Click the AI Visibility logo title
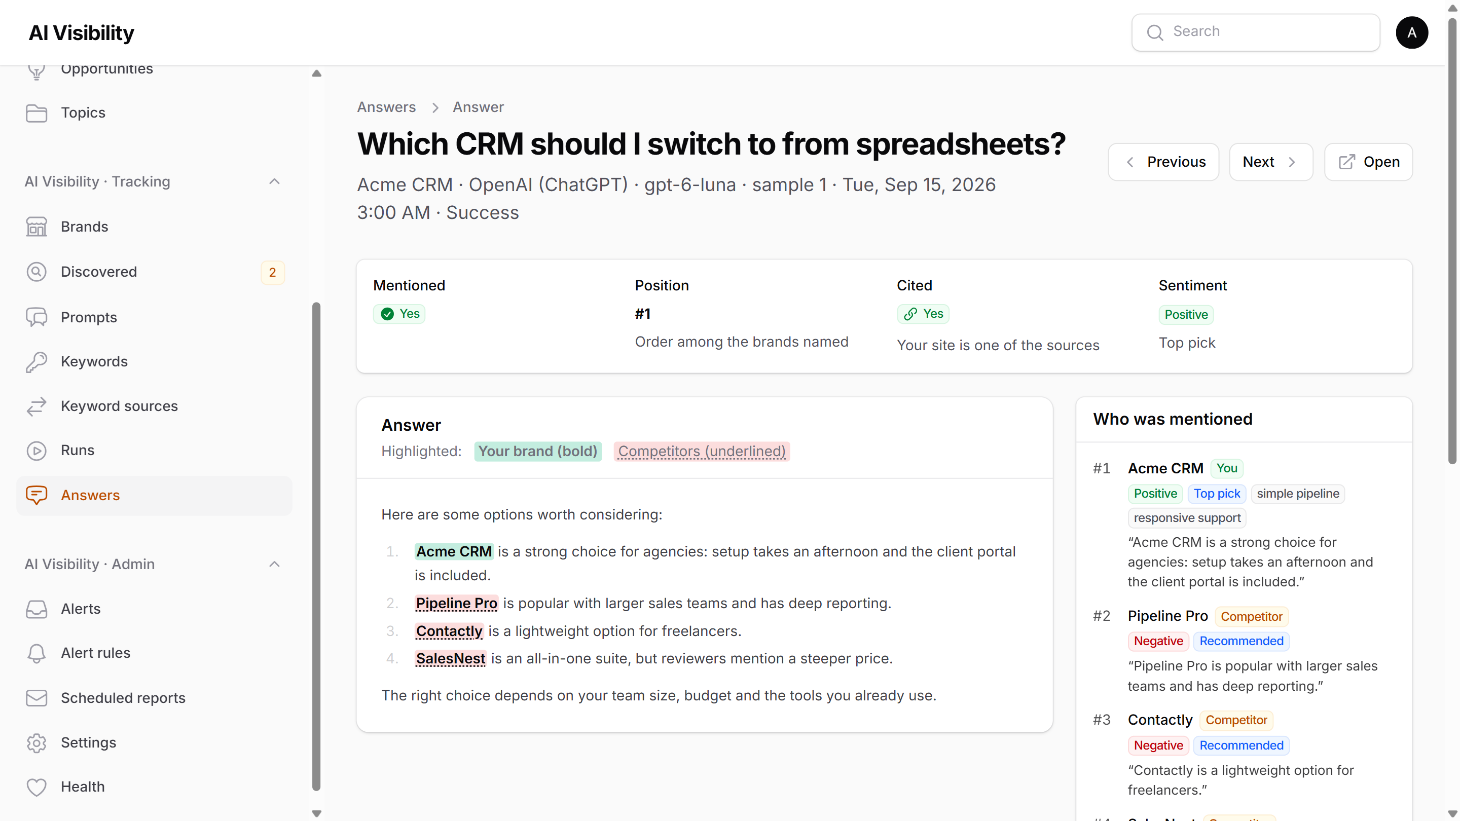The width and height of the screenshot is (1460, 821). tap(82, 33)
